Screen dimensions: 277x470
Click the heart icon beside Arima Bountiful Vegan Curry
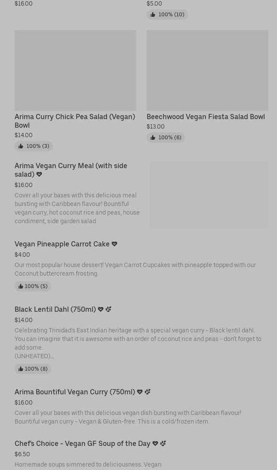(140, 392)
